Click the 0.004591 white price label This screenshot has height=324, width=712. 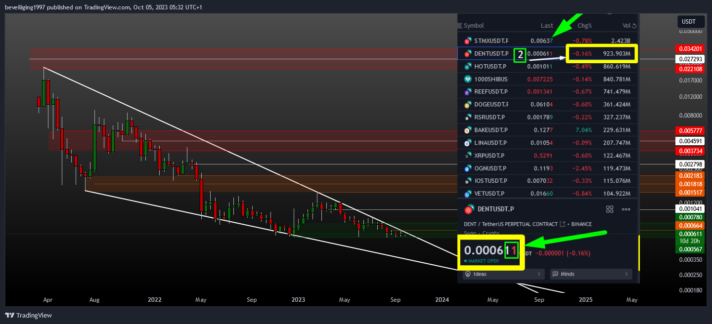(690, 141)
